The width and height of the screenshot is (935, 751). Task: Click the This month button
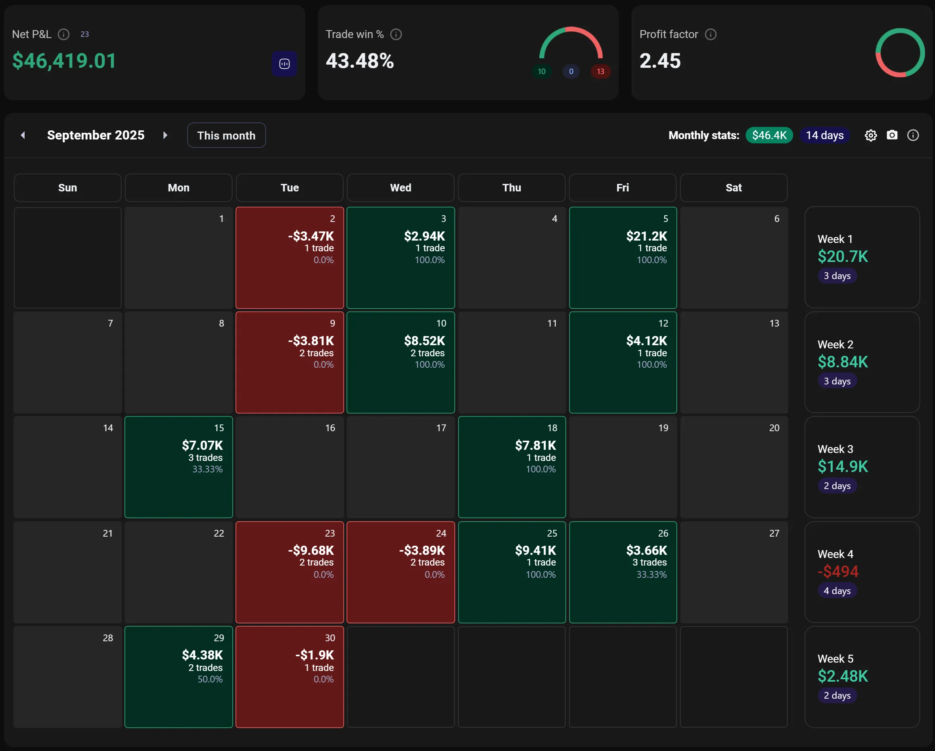(226, 135)
